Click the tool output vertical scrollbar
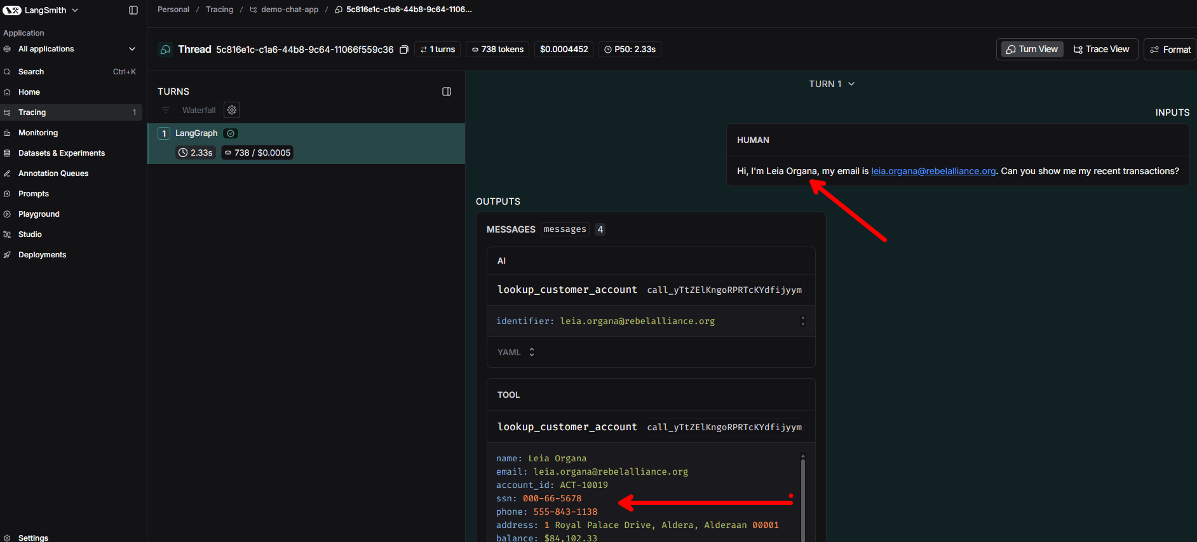Viewport: 1197px width, 542px height. 803,499
